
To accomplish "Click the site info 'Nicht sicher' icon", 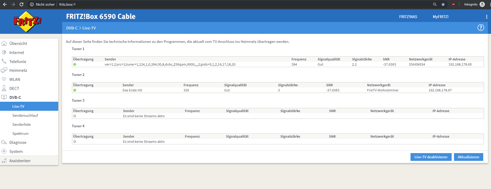I will (32, 4).
